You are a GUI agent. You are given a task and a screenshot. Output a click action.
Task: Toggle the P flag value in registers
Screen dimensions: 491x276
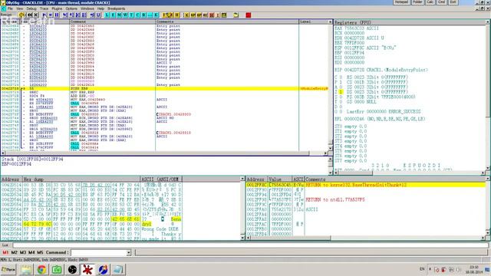tap(341, 82)
